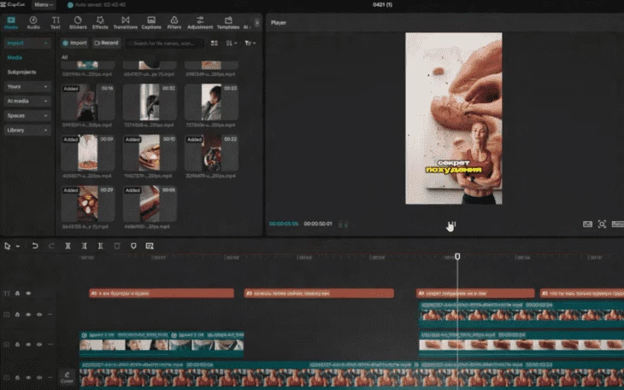Select the 'секрет похудения' caption clip on timeline
This screenshot has width=624, height=390.
click(475, 293)
